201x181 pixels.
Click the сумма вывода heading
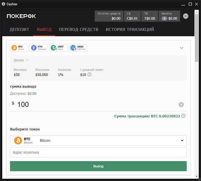tap(23, 87)
